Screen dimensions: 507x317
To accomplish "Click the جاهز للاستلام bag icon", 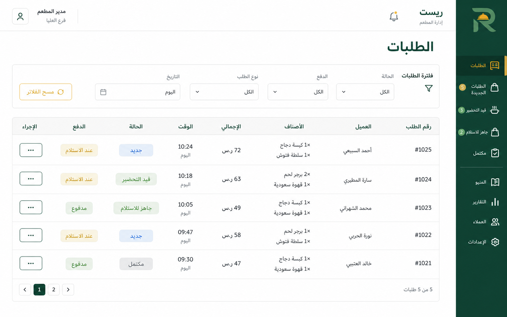I will tap(495, 132).
